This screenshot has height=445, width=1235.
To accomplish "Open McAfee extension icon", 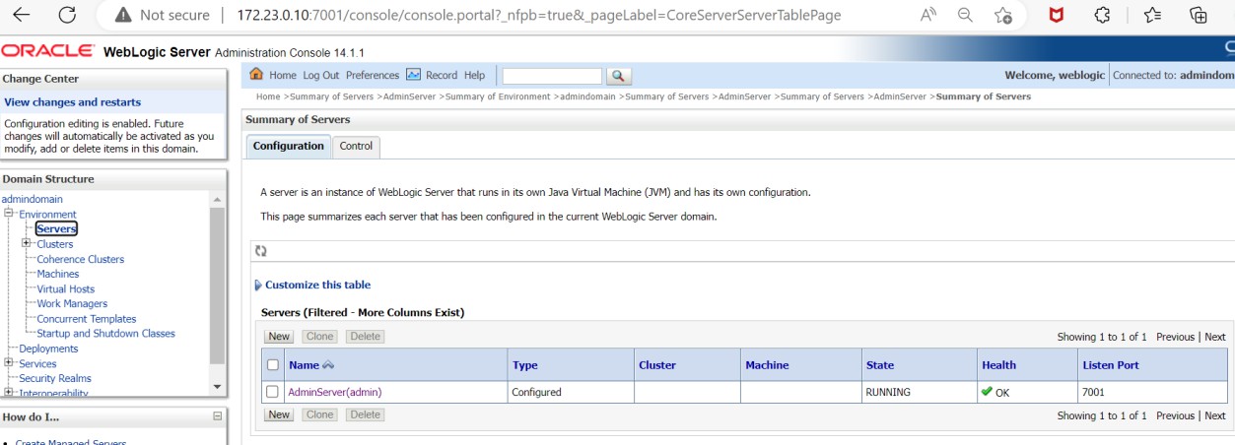I will [1057, 15].
